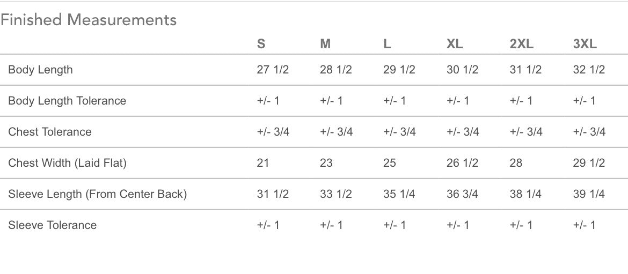This screenshot has height=274, width=628.
Task: Select Sleeve Length (From Center Back) label
Action: [x=97, y=194]
